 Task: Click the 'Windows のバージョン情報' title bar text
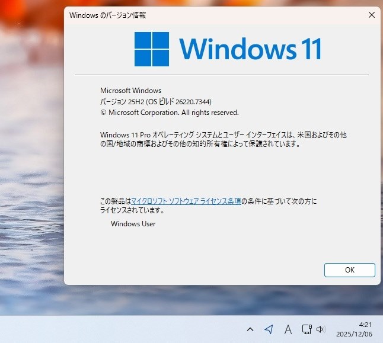point(108,15)
